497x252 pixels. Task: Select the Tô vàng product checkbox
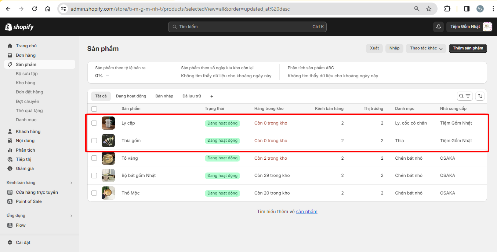click(94, 158)
